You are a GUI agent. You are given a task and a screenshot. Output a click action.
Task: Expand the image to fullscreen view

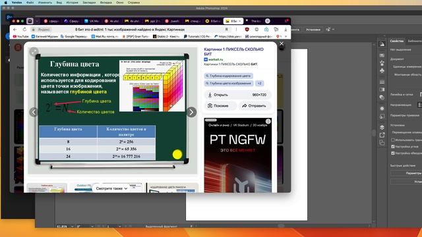click(x=34, y=51)
